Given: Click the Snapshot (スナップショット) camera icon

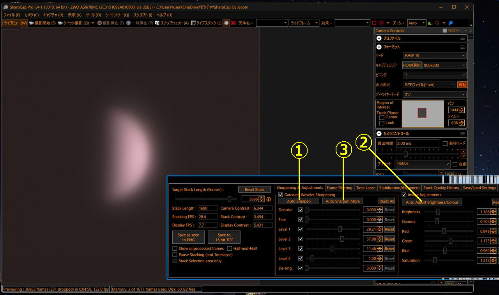Looking at the screenshot, I should coord(157,23).
